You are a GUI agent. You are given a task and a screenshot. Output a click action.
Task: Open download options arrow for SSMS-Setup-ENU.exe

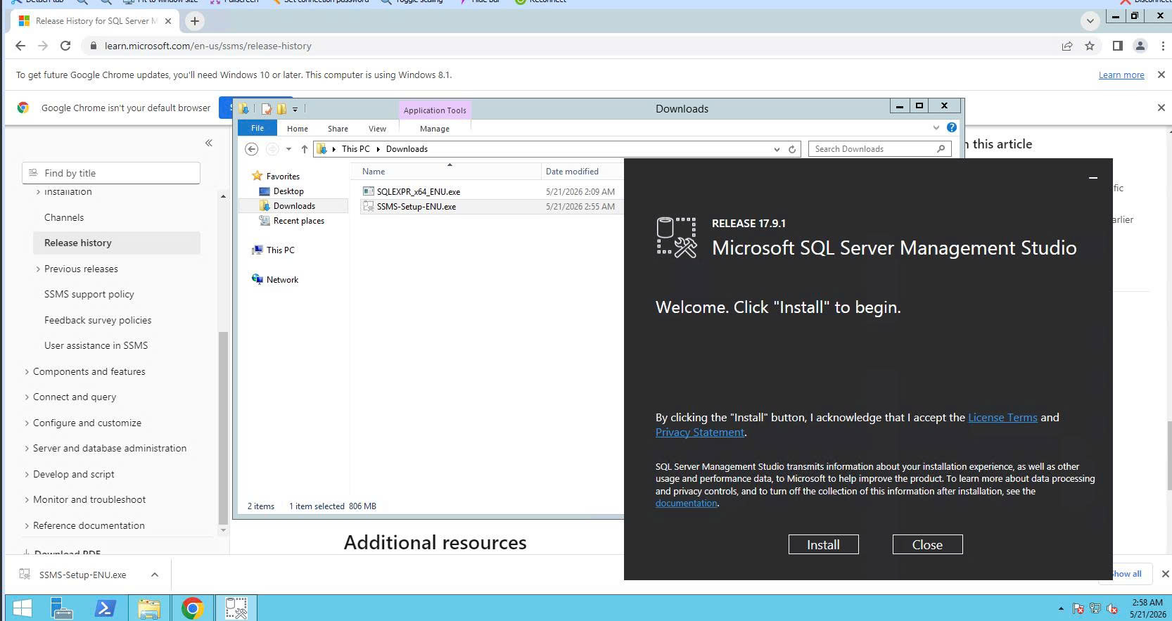point(155,575)
